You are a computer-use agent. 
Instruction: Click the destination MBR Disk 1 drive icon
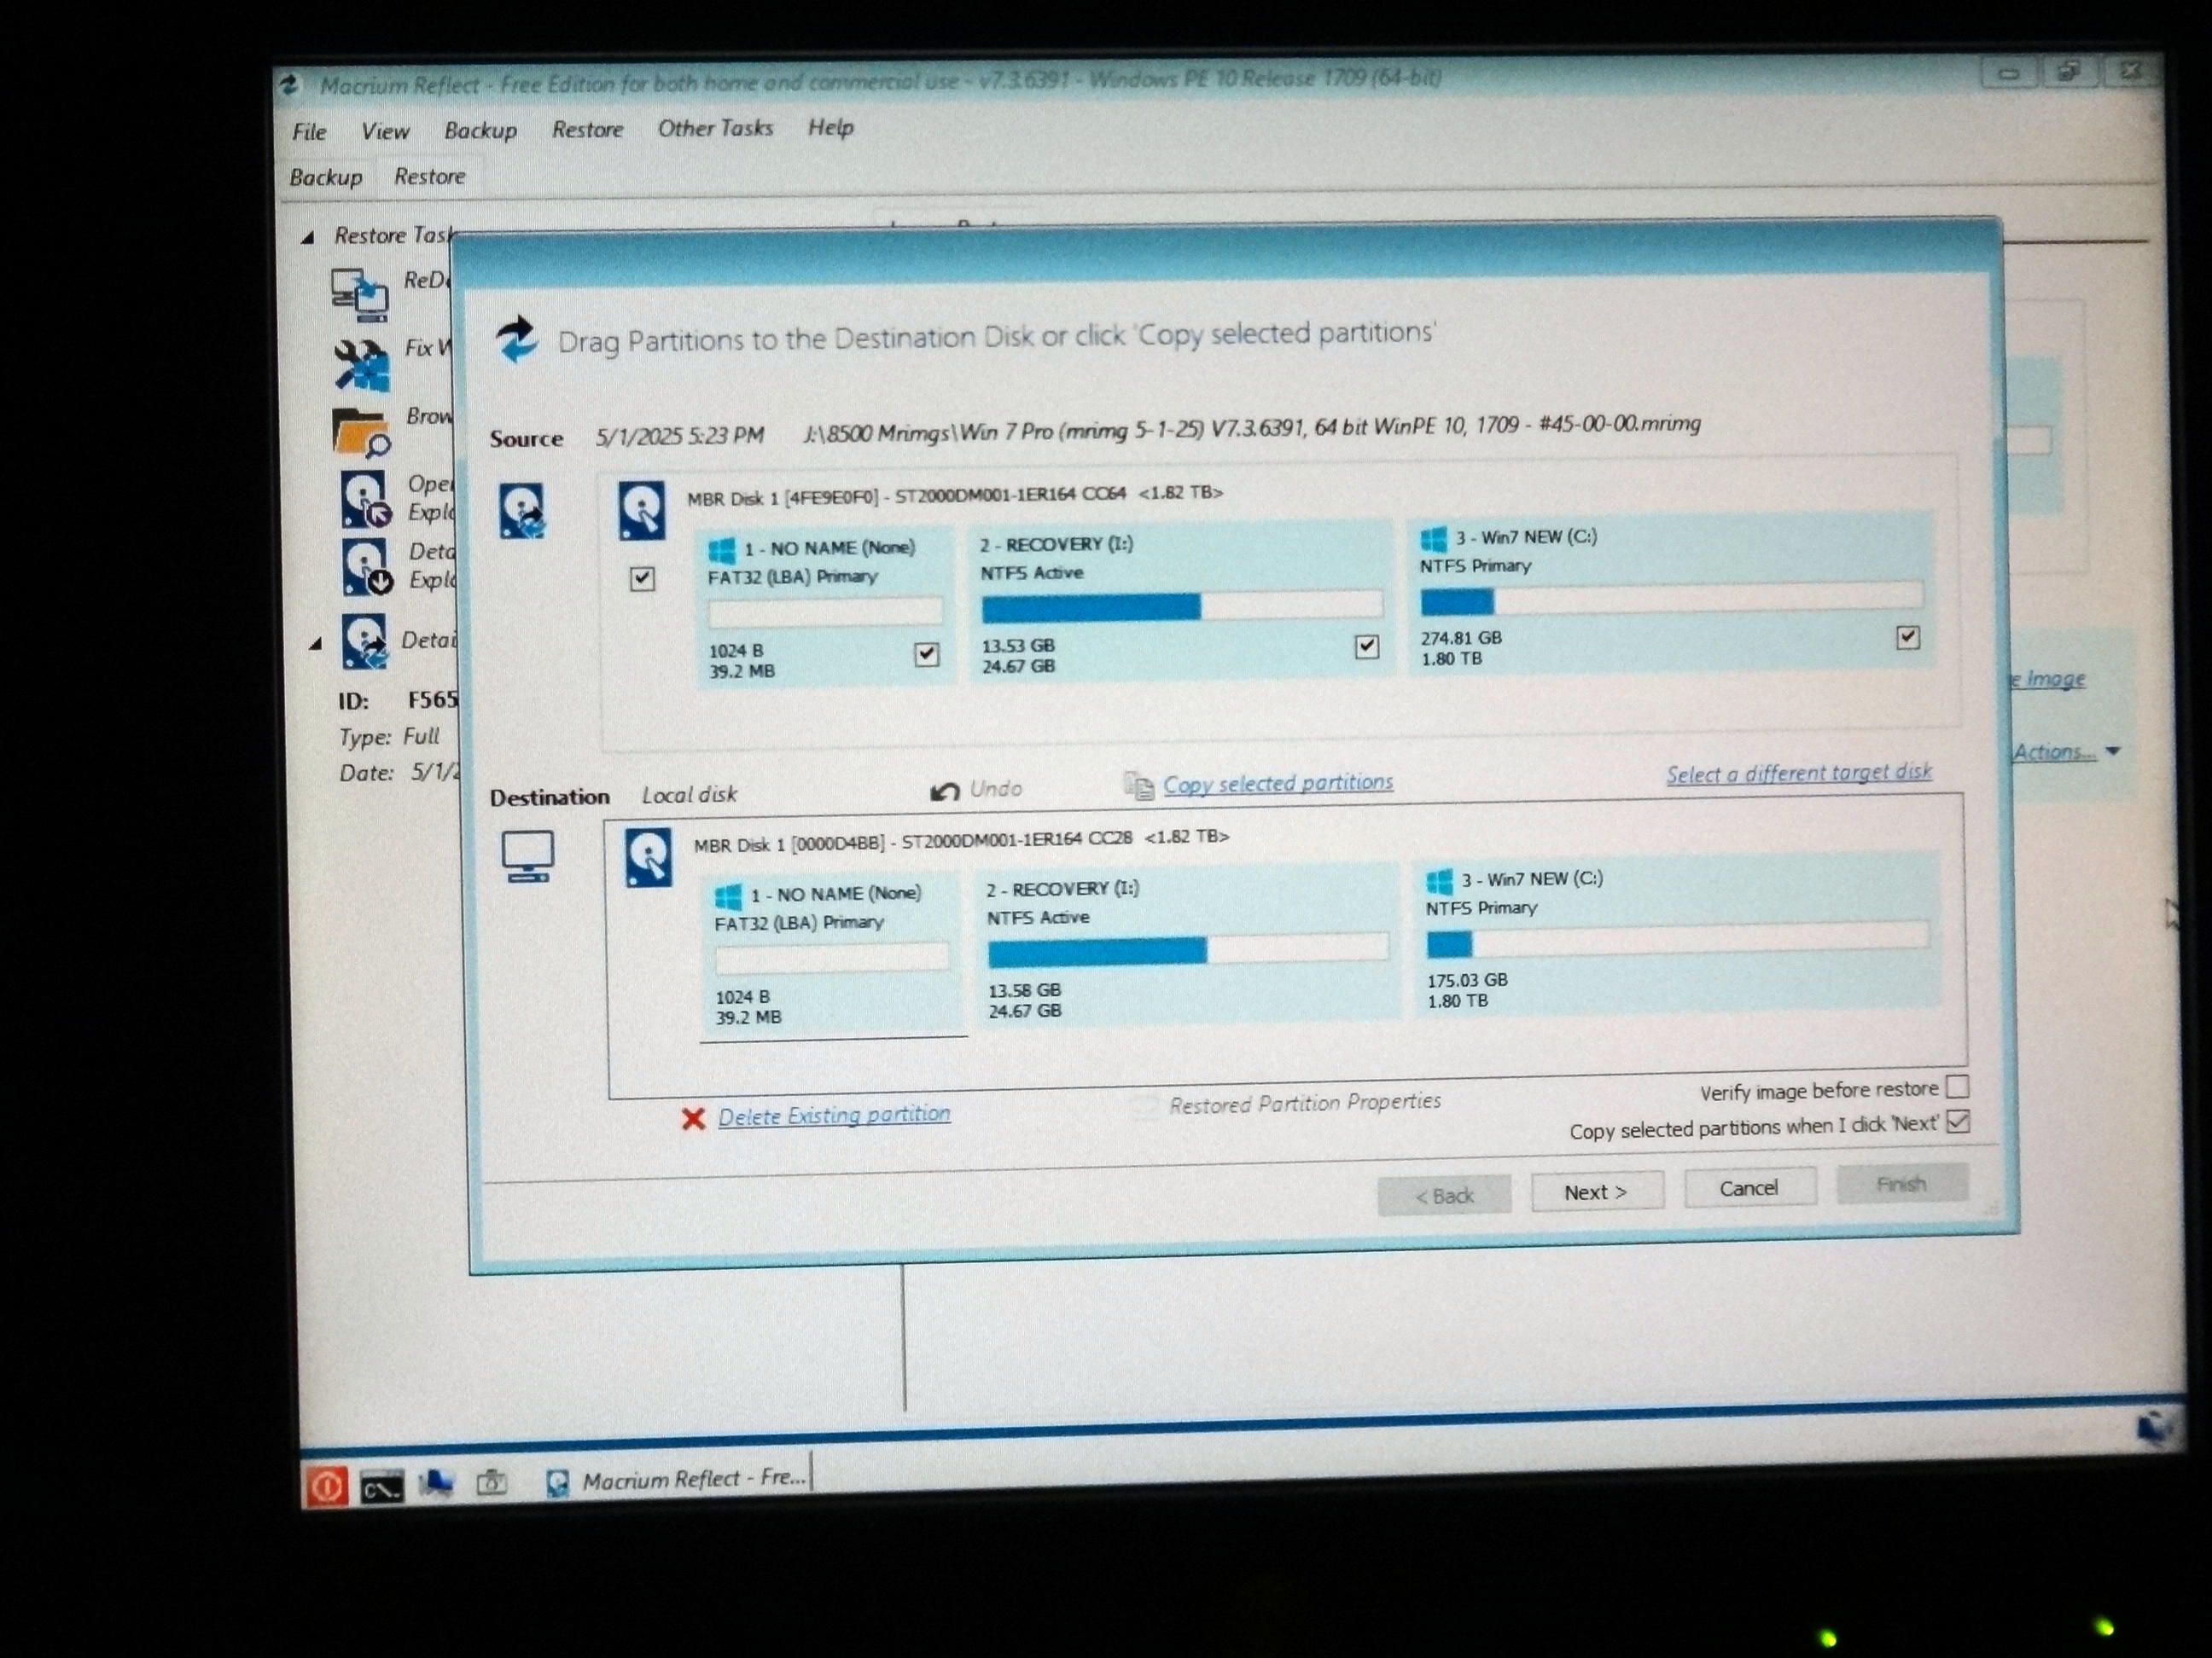(649, 857)
